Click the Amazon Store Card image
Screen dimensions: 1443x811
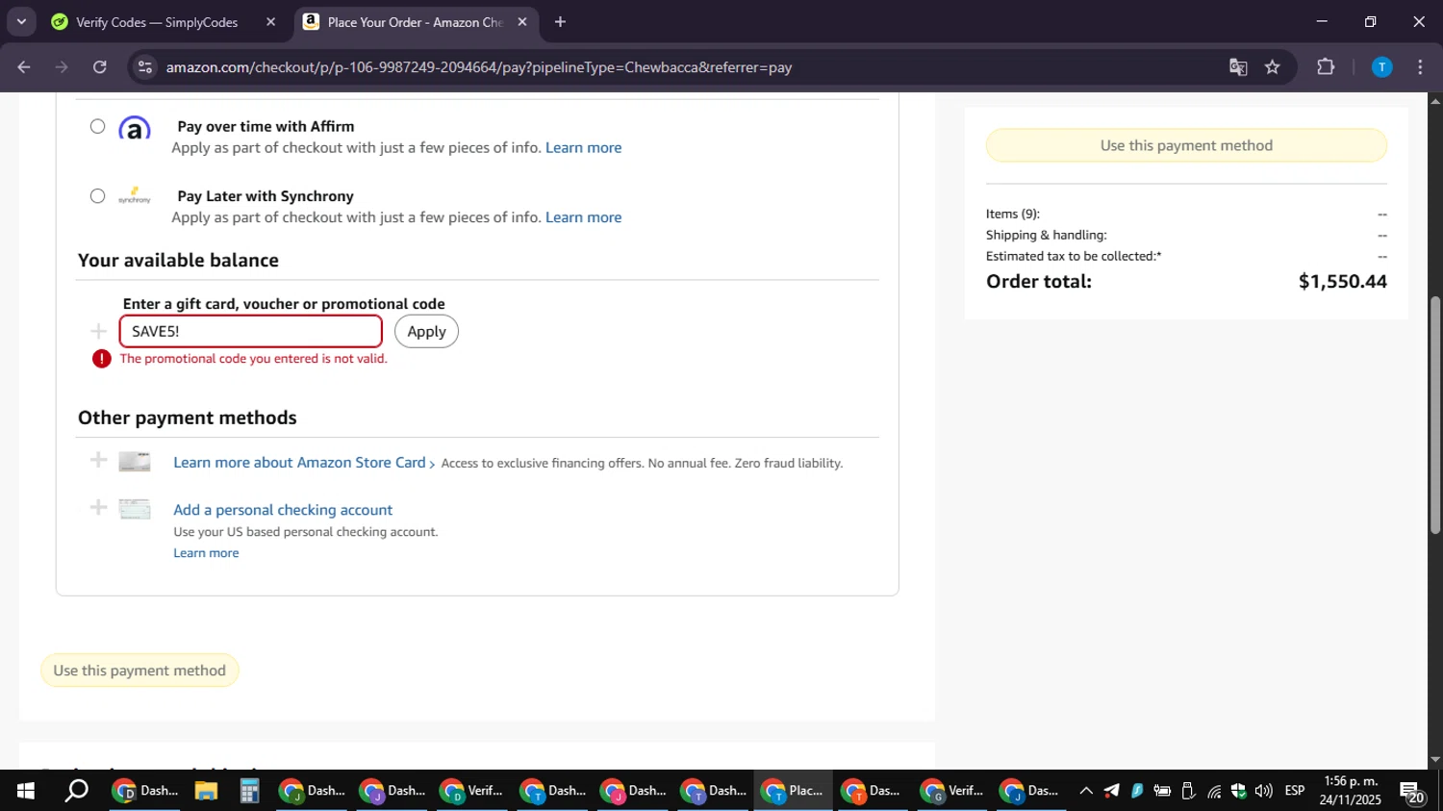coord(135,462)
